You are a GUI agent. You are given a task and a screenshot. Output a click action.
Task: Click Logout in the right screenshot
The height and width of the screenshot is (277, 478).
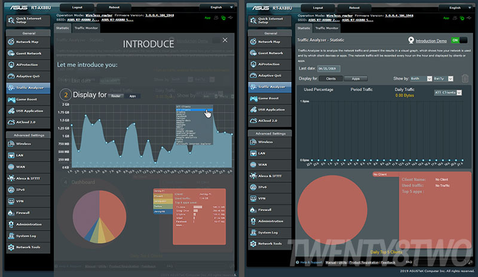(x=318, y=8)
